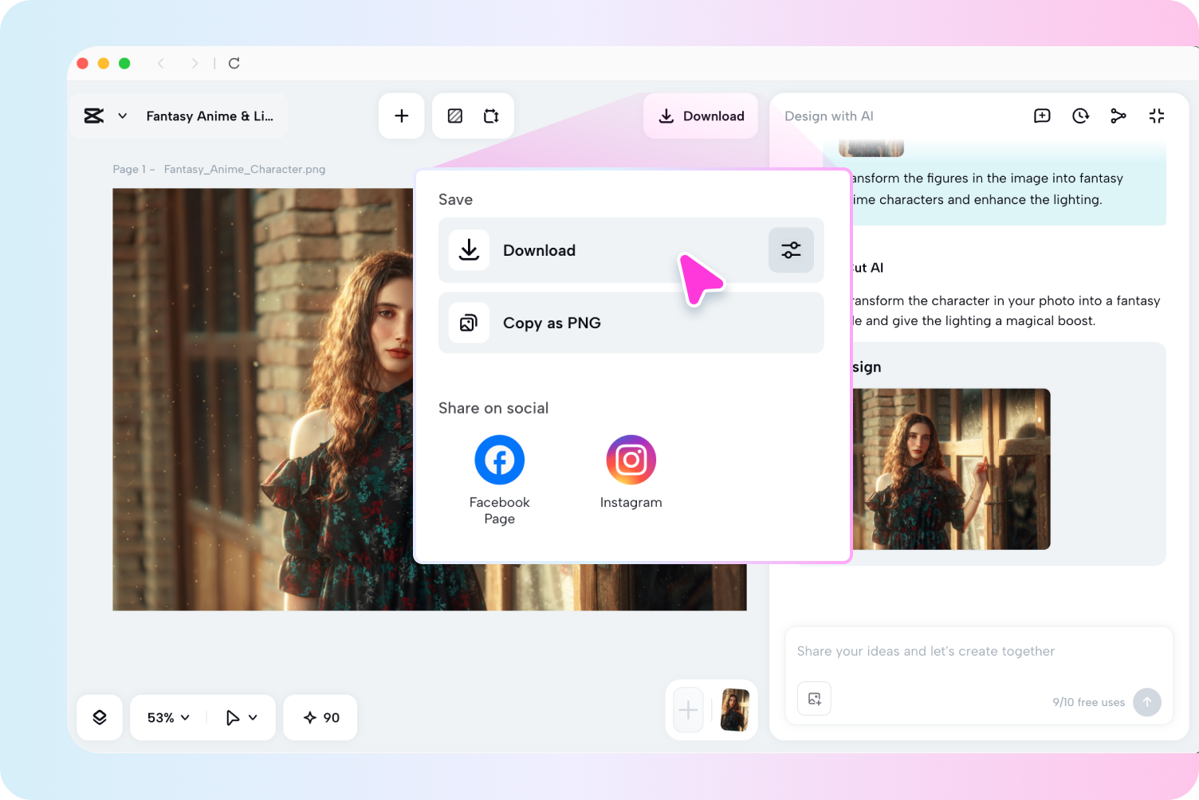
Task: Share to Facebook Page
Action: pyautogui.click(x=499, y=461)
